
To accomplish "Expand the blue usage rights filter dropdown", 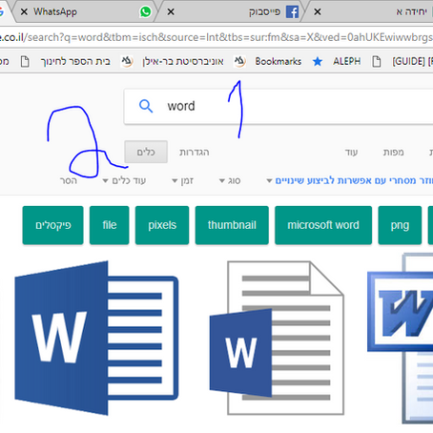I will (349, 180).
